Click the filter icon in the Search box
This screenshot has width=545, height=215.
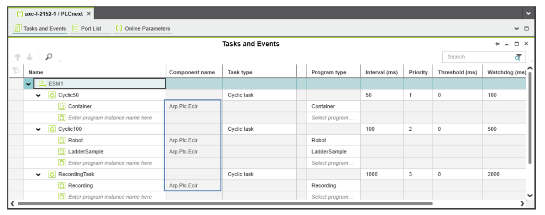point(518,57)
